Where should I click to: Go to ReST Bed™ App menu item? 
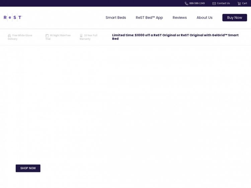point(149,18)
